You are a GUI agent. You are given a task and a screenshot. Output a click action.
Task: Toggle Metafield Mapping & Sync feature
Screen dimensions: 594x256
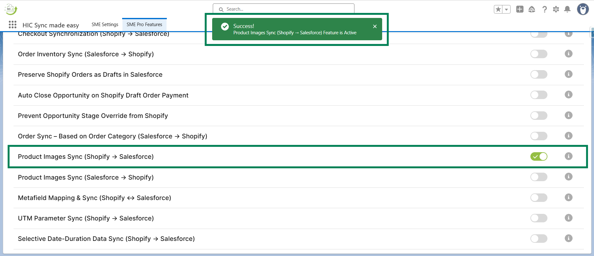[x=539, y=198]
